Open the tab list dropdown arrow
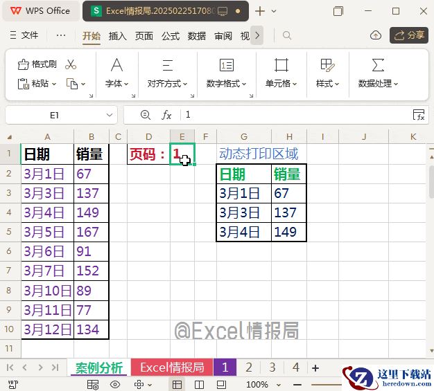This screenshot has width=434, height=391. (274, 11)
